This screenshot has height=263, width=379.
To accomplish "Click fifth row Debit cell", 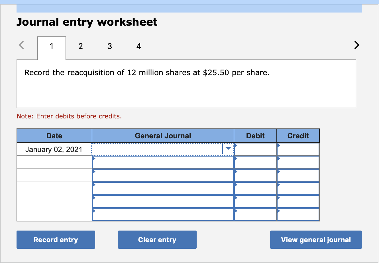I will 255,202.
